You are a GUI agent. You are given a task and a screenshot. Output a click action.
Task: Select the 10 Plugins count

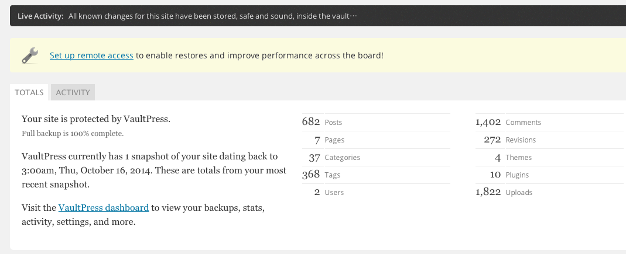(x=495, y=175)
